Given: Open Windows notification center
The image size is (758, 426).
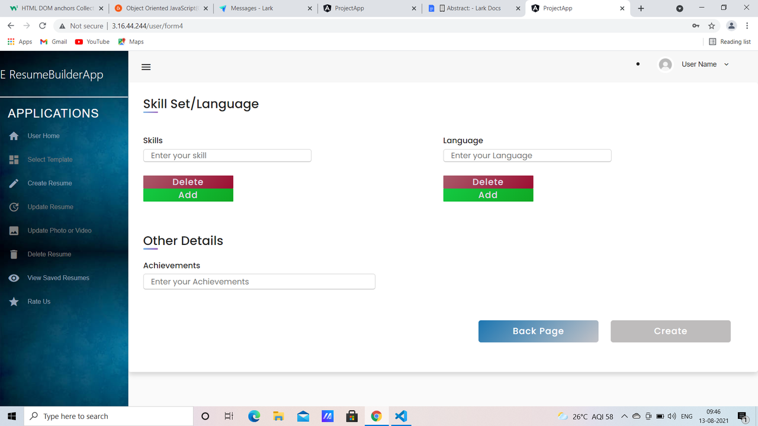Looking at the screenshot, I should click(x=743, y=417).
